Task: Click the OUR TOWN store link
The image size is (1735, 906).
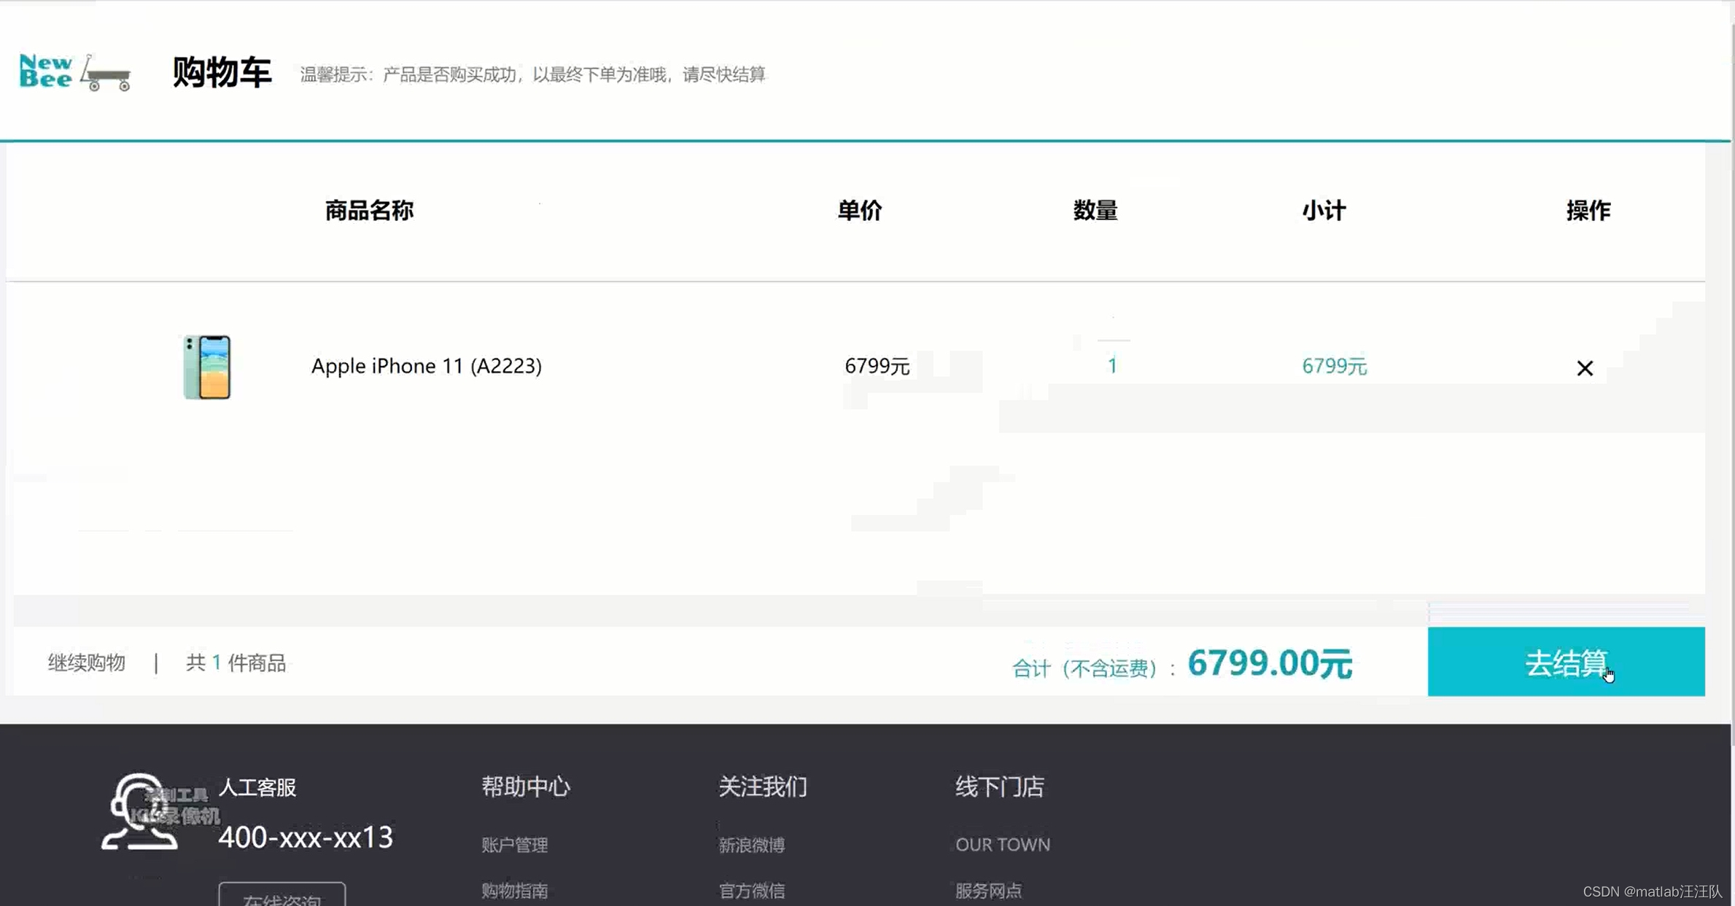Action: 1003,845
